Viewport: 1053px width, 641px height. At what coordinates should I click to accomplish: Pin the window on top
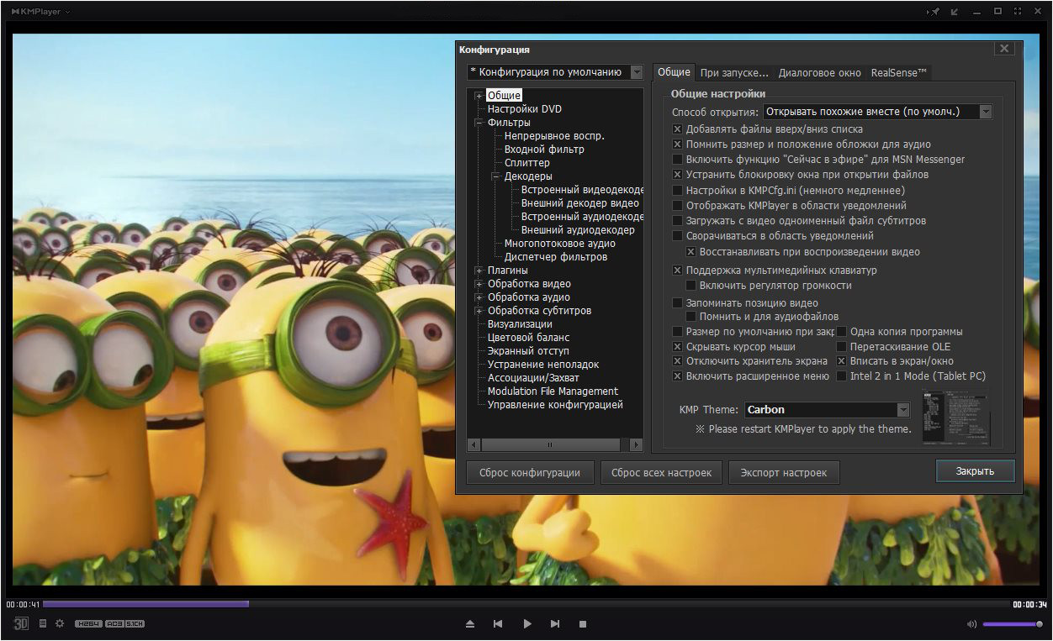coord(934,12)
